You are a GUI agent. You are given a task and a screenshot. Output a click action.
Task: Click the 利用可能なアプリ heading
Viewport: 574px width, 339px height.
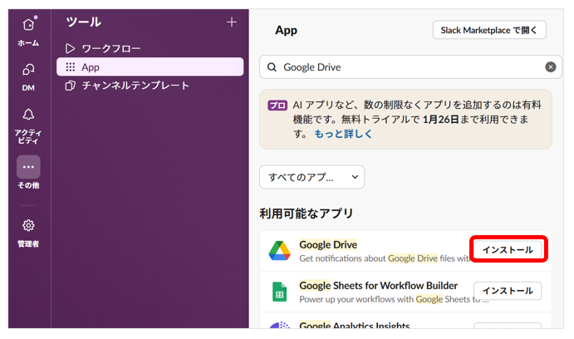tap(306, 214)
